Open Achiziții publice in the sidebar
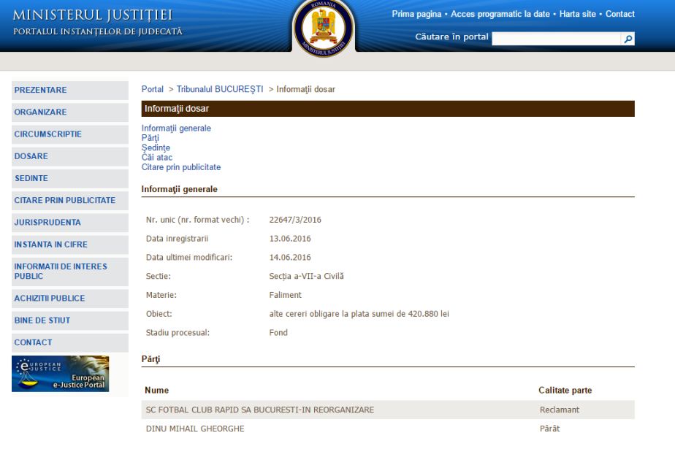This screenshot has width=675, height=449. [49, 298]
